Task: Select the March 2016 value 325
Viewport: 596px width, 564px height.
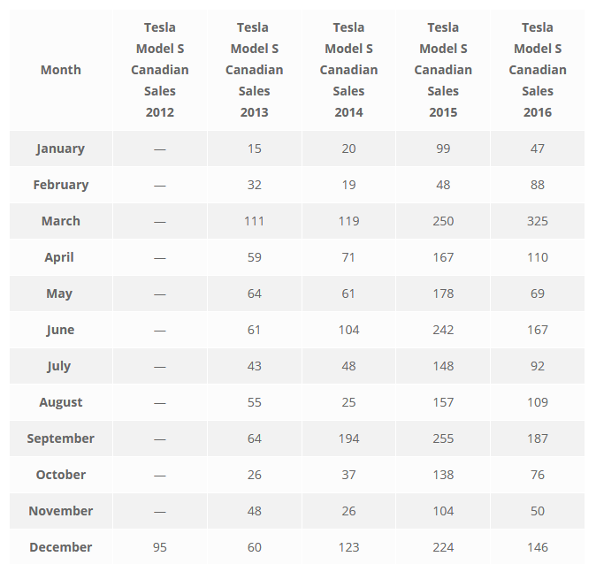Action: click(x=538, y=221)
